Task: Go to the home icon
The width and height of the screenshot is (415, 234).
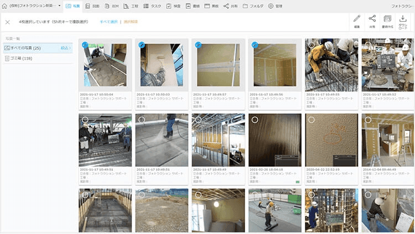Action: pos(4,6)
